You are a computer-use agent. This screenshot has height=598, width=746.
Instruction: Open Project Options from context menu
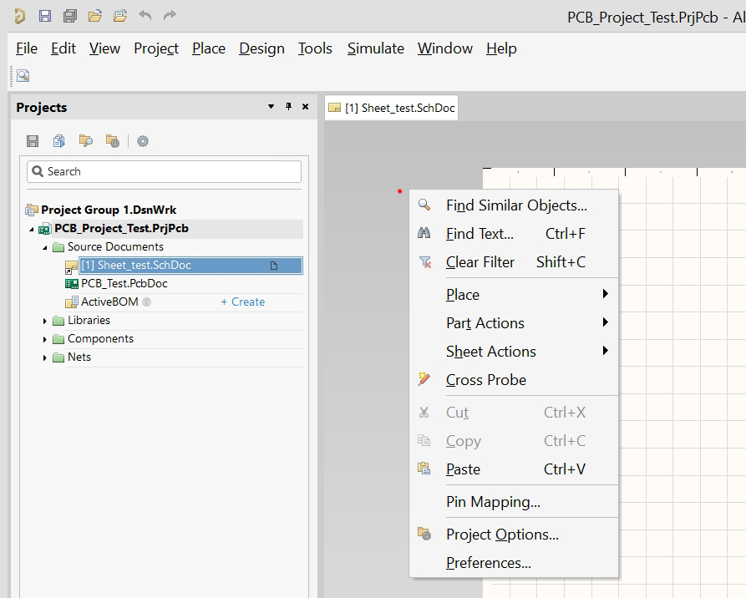point(514,535)
